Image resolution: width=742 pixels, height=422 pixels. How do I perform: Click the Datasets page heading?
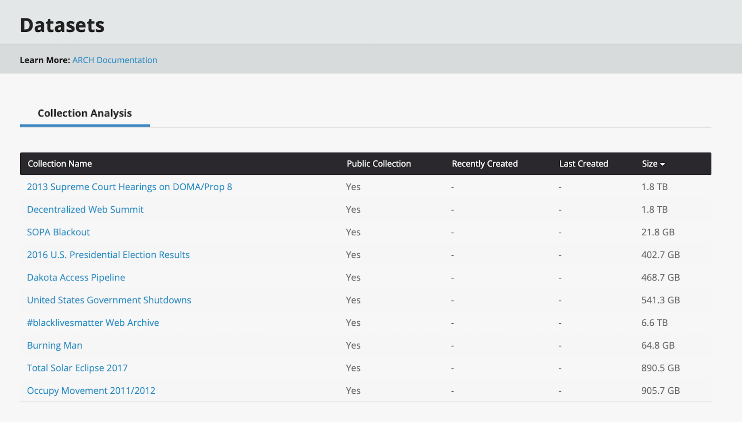62,25
